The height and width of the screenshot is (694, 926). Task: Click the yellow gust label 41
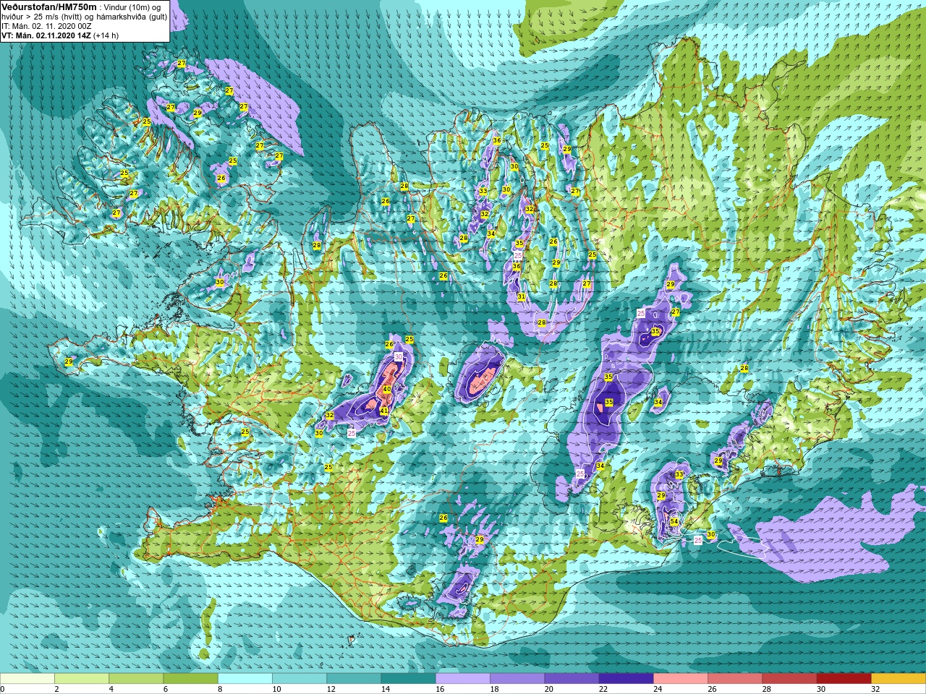(384, 411)
